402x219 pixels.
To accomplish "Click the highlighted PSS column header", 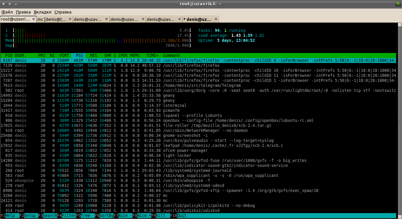I will (78, 55).
